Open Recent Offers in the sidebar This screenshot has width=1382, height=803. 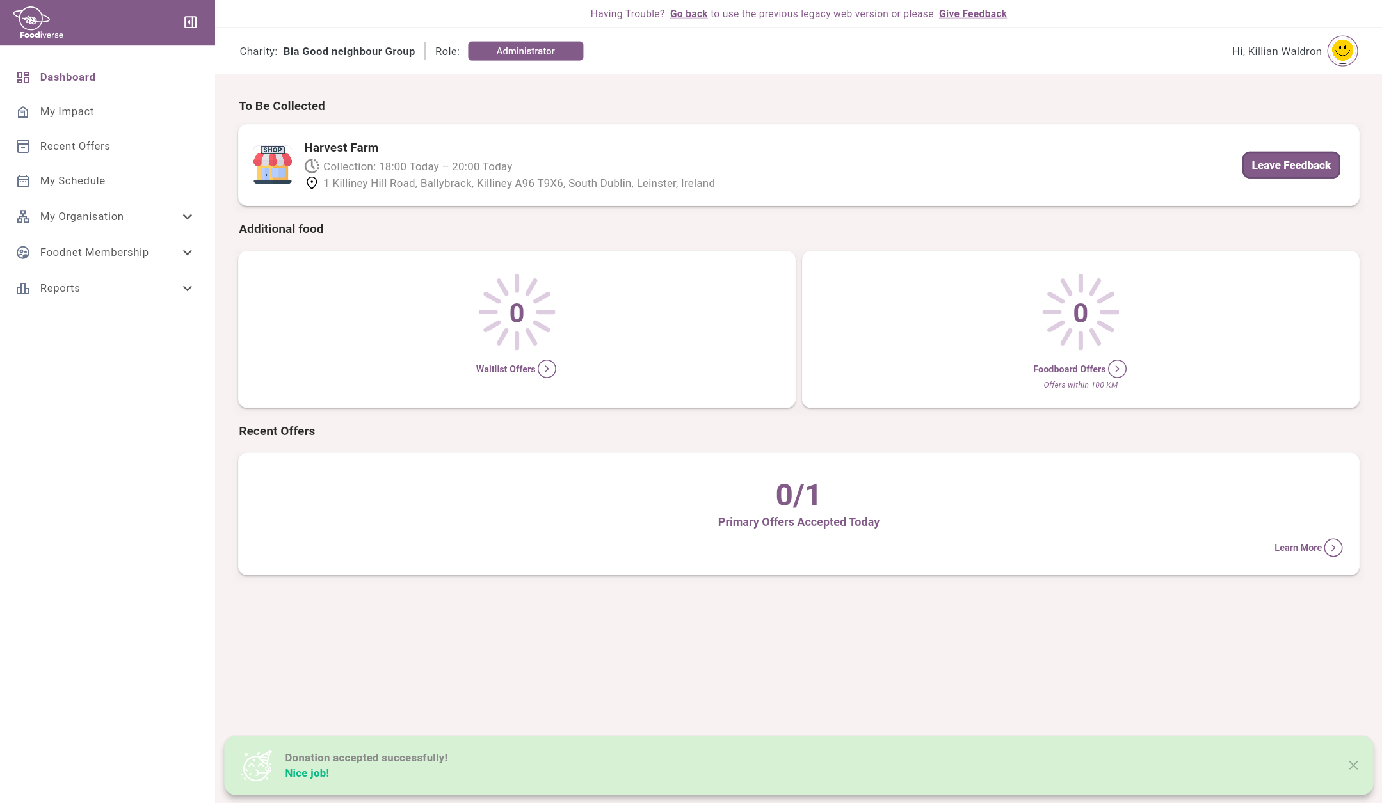74,146
